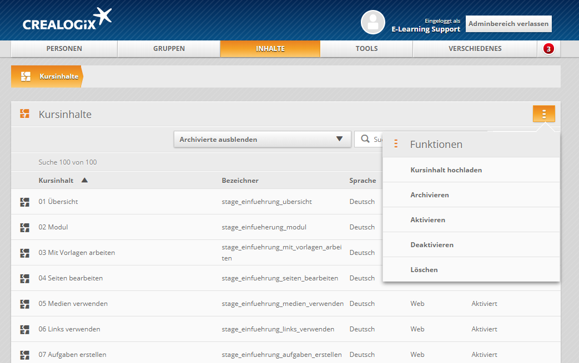
Task: Sort by the Bezeichner column header
Action: [x=240, y=181]
